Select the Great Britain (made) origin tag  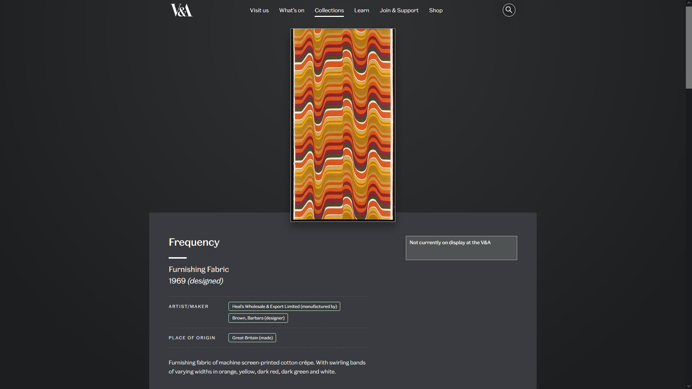pos(252,337)
